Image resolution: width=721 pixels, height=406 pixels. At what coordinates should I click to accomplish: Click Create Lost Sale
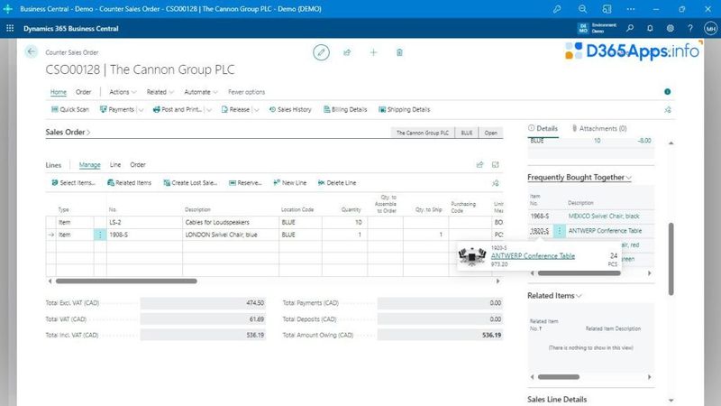190,183
